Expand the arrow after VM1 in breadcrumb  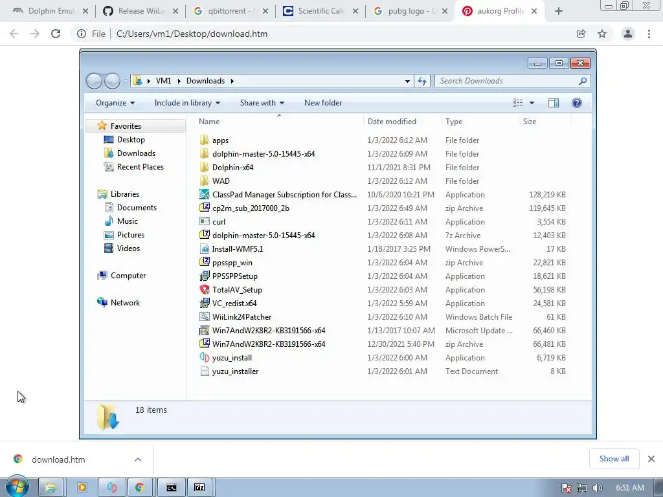point(179,81)
